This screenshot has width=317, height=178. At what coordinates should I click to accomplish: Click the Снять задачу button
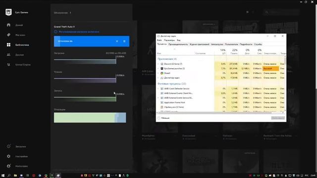278,118
